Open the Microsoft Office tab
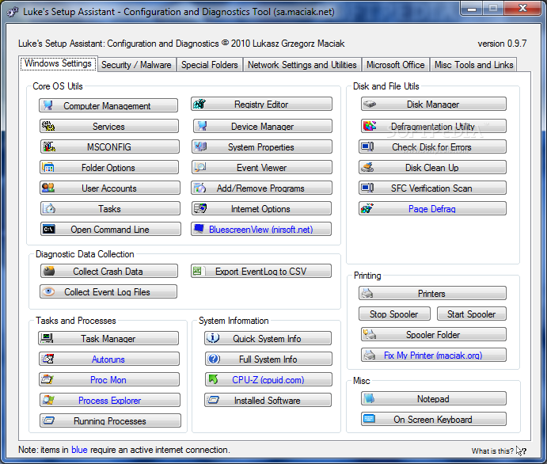Screen dimensions: 547x464 (x=395, y=65)
